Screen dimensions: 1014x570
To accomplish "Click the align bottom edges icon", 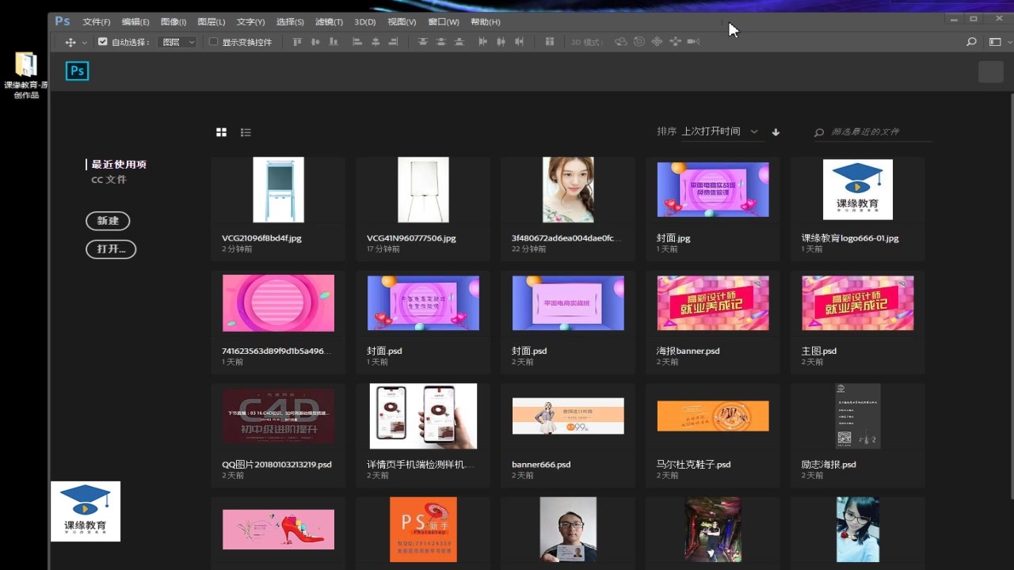I will point(334,42).
